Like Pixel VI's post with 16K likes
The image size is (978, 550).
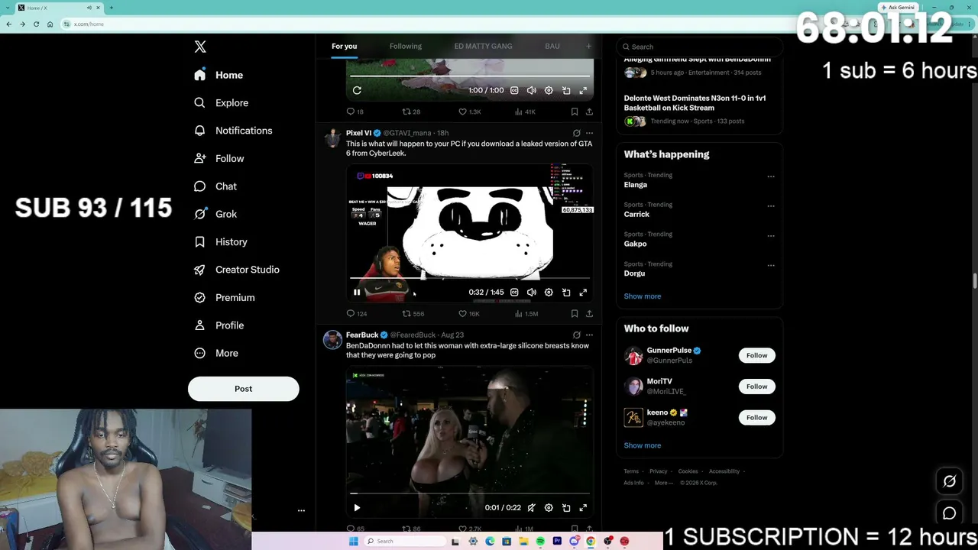[468, 313]
